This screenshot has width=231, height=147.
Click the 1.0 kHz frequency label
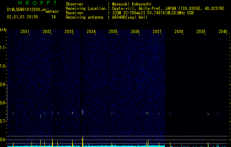coord(3,66)
